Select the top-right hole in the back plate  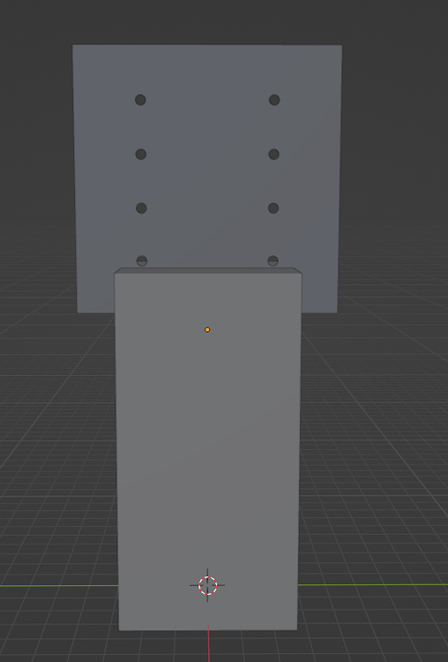(x=274, y=100)
